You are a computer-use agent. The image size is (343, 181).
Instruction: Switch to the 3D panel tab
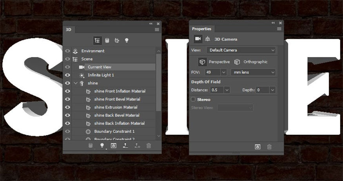(69, 30)
